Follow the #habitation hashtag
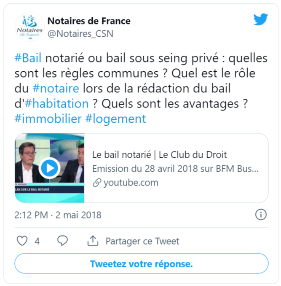 [x=56, y=103]
